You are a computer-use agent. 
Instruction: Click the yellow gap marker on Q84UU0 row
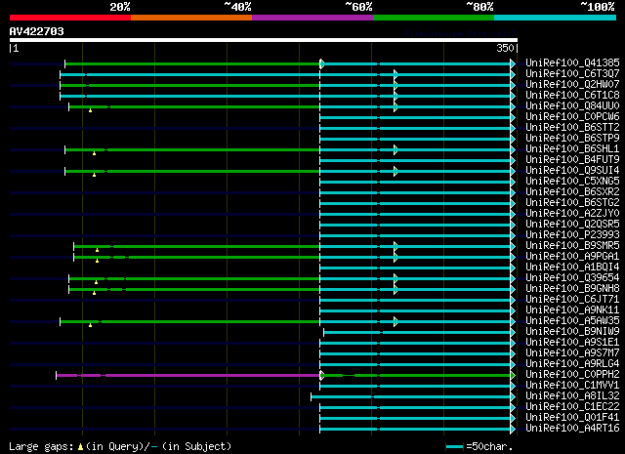(91, 110)
